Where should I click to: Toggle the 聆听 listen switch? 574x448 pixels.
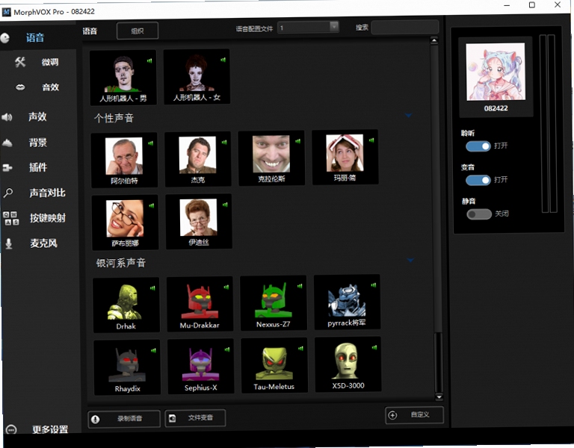tap(478, 146)
